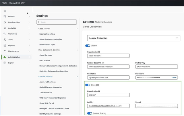Toggle the Context Sharing switch
Viewport: 184px width, 116px height.
[90, 113]
